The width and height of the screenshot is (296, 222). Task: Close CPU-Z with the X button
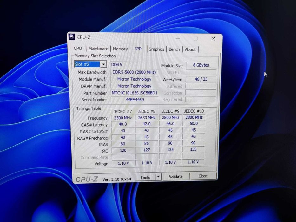click(x=213, y=39)
